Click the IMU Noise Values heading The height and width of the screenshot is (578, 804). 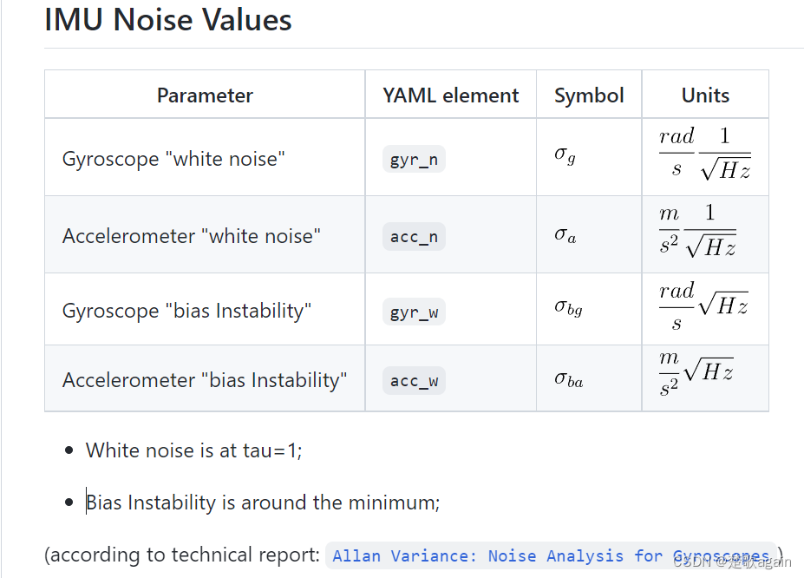(168, 20)
